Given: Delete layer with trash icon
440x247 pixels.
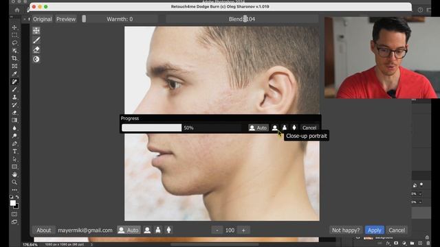Looking at the screenshot, I should [x=428, y=244].
